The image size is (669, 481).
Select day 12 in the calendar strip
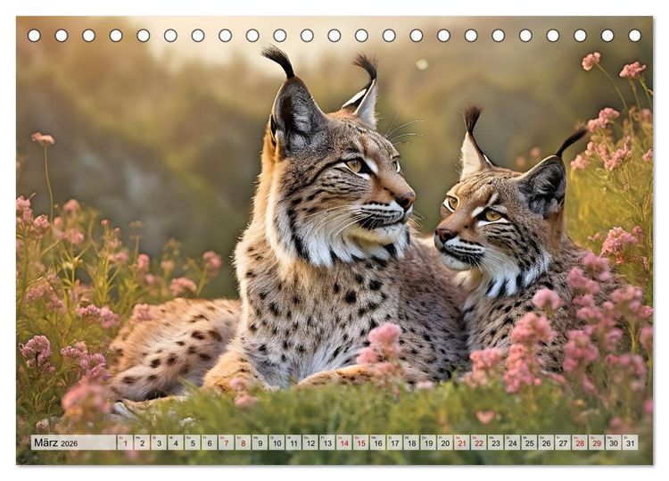click(310, 443)
